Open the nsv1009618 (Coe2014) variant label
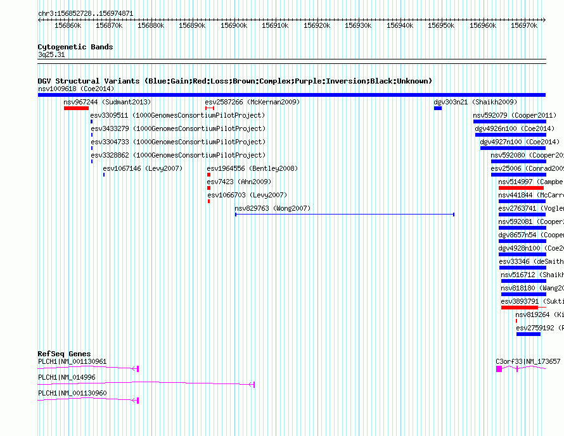The width and height of the screenshot is (564, 436). click(76, 89)
